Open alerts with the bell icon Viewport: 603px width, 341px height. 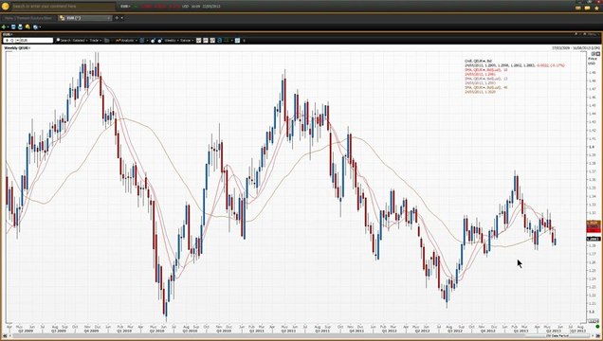[x=27, y=27]
